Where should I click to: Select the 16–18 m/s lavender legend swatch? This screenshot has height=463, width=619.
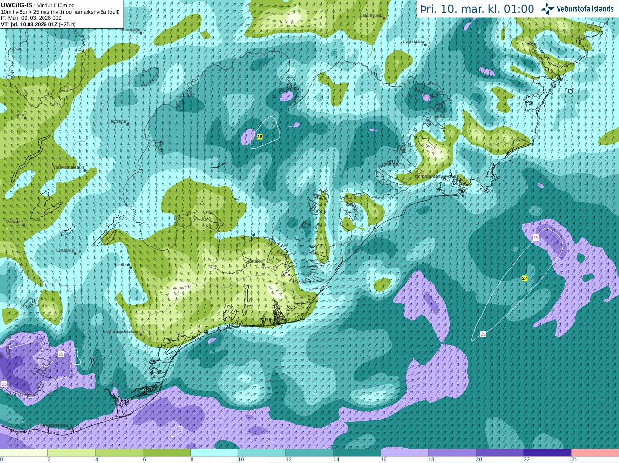[405, 453]
